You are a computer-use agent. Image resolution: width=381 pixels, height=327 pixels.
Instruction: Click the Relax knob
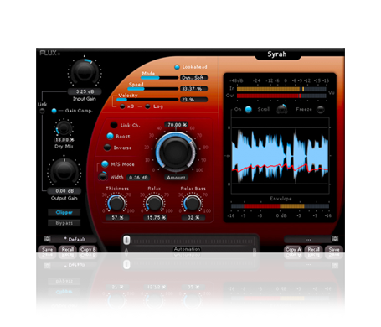click(154, 203)
